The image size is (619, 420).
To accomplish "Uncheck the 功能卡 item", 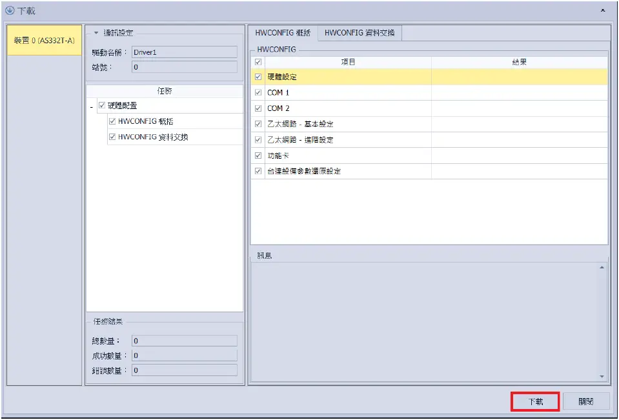I will click(258, 155).
